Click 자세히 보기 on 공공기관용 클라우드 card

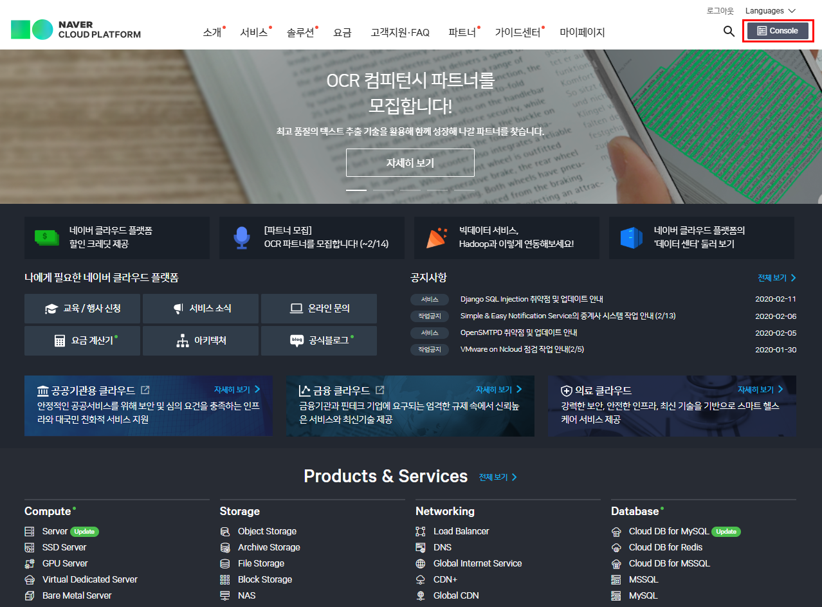[237, 390]
